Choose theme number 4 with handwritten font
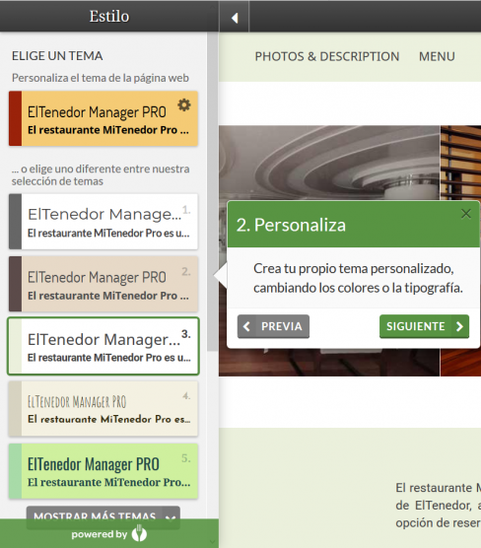 point(103,409)
